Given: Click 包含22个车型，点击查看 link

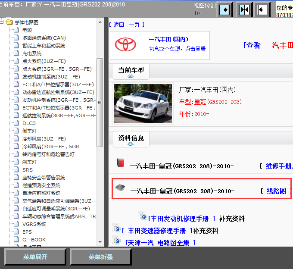Looking at the screenshot, I should (177, 49).
